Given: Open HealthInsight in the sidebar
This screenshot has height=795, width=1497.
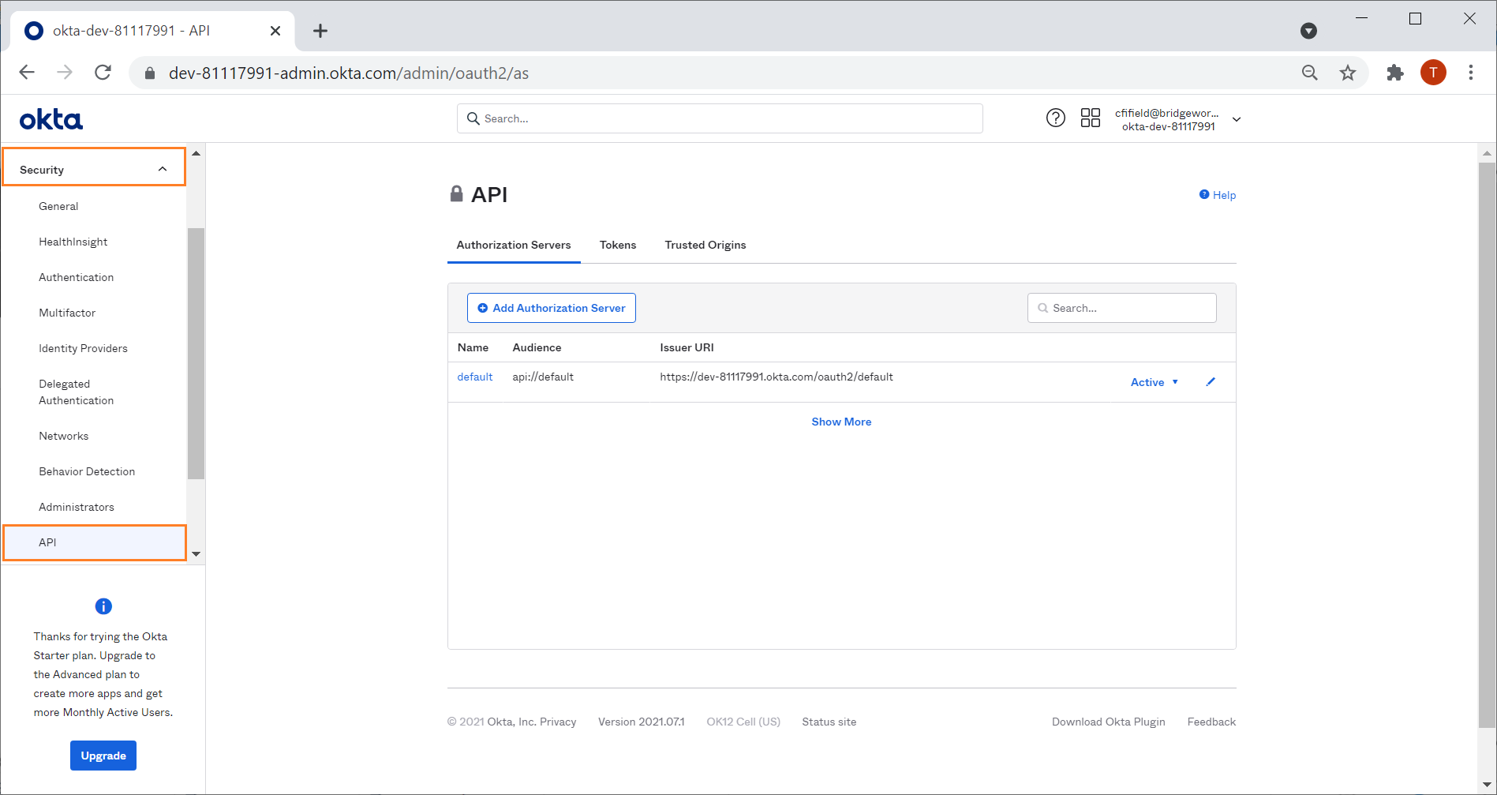Looking at the screenshot, I should (x=73, y=242).
